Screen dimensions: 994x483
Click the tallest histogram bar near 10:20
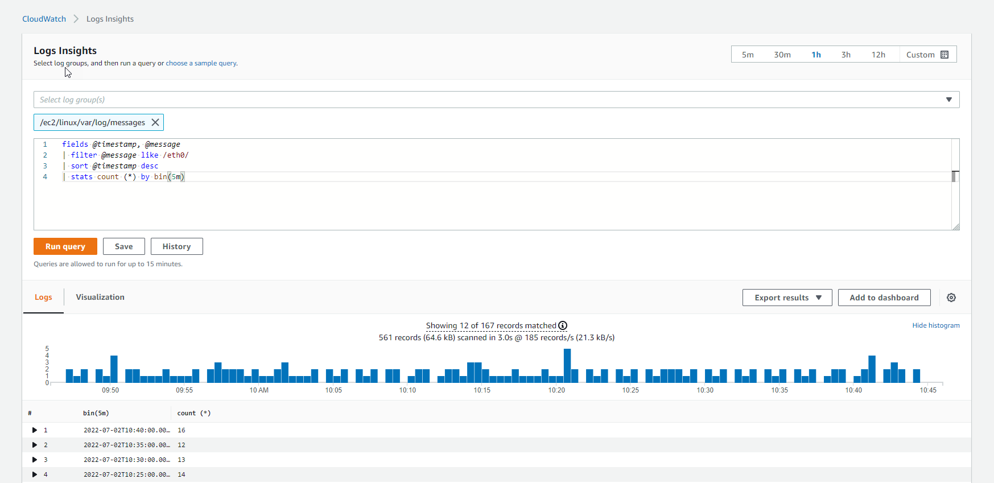point(567,365)
